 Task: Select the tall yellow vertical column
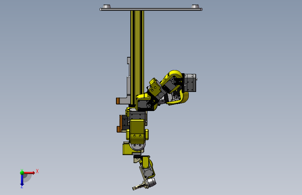click(137, 58)
